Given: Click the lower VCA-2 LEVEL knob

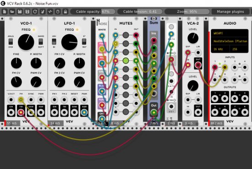Looking at the screenshot, I should click(x=193, y=86).
